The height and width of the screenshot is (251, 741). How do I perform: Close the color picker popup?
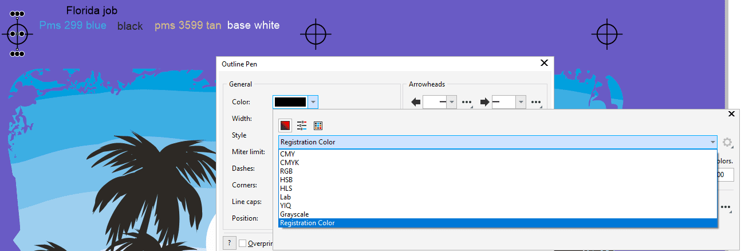pyautogui.click(x=731, y=114)
